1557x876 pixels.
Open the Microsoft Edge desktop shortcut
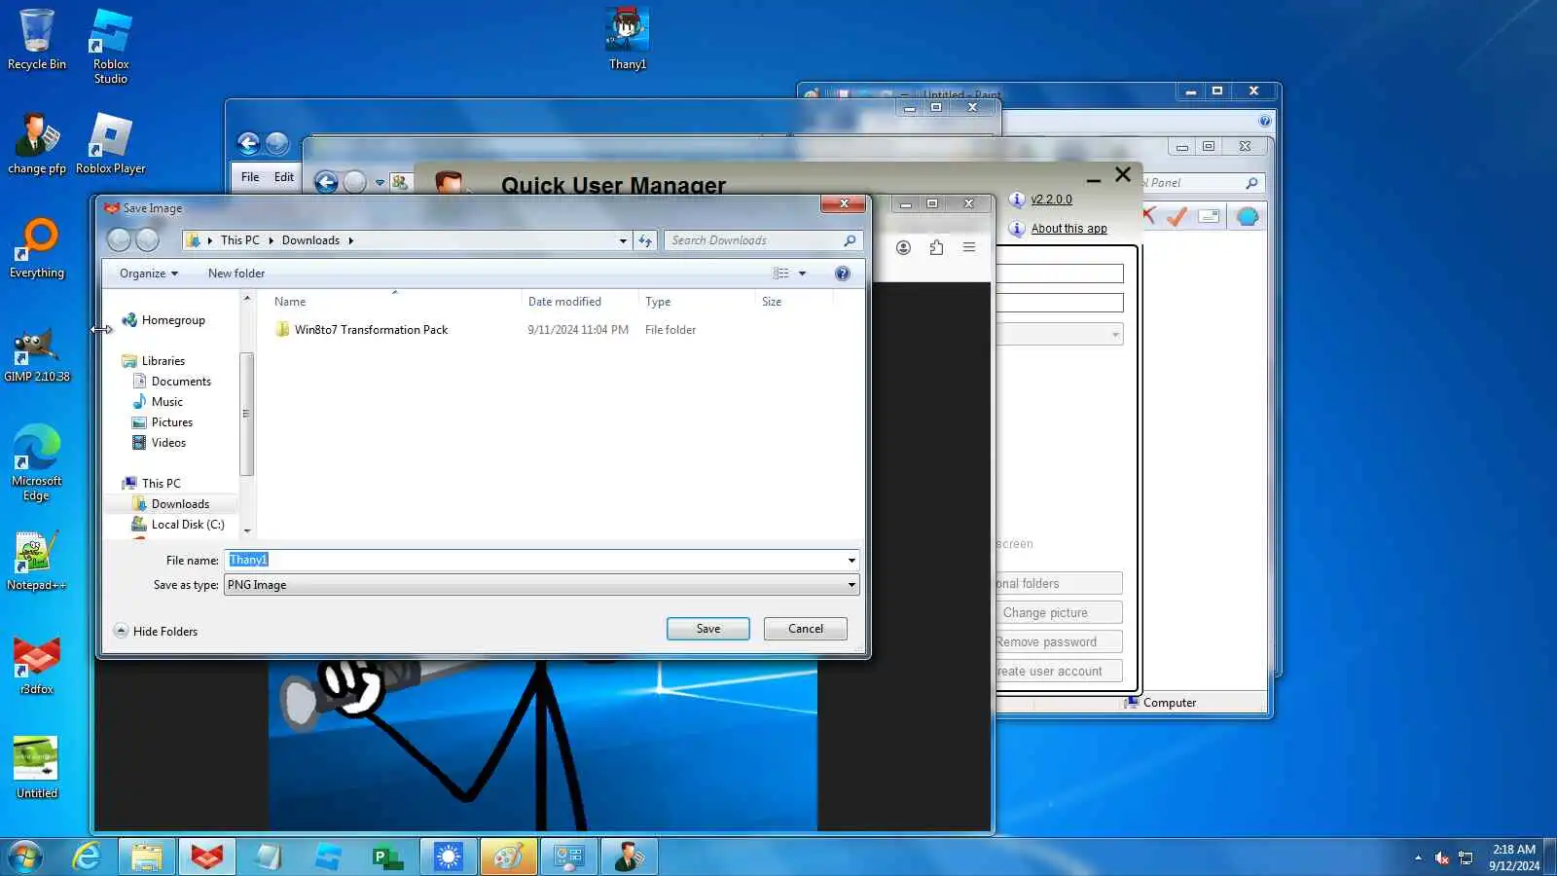point(37,462)
